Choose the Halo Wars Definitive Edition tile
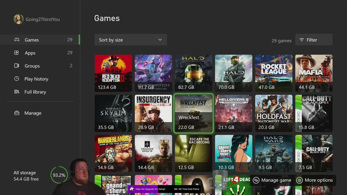 coord(274,153)
